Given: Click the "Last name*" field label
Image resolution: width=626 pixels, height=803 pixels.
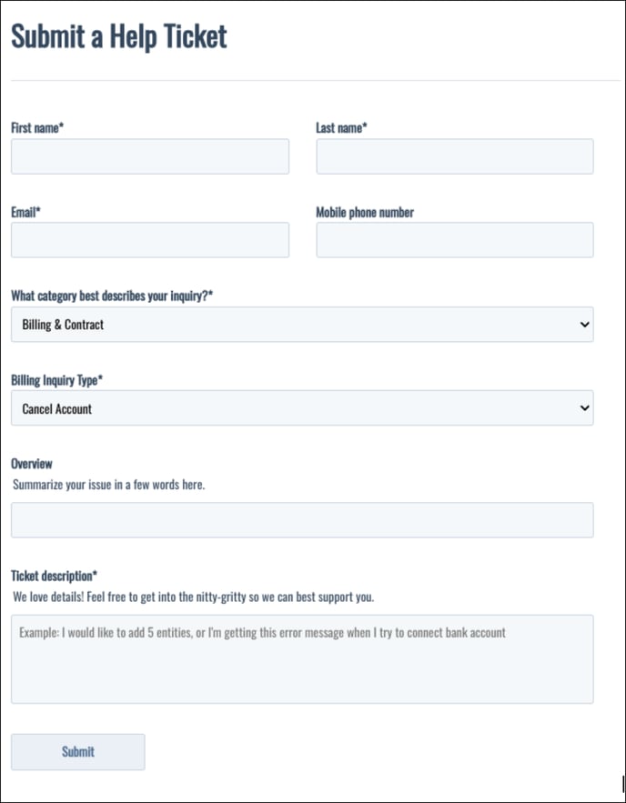Looking at the screenshot, I should (341, 128).
